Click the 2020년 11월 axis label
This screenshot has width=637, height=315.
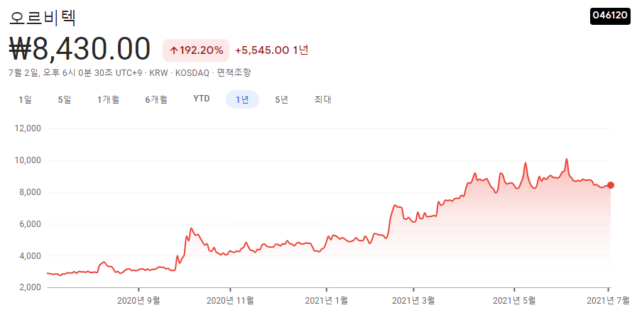[230, 300]
